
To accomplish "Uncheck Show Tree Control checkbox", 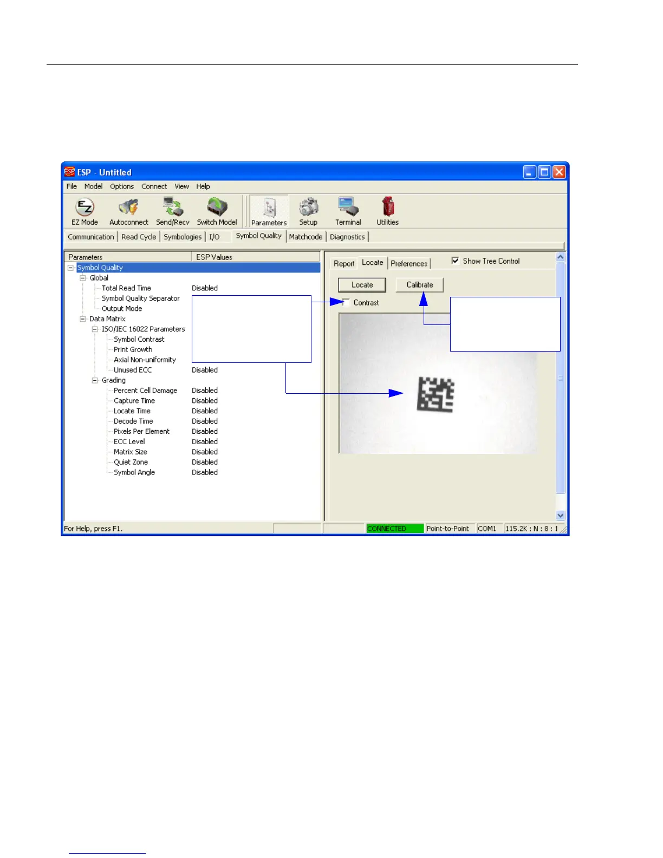I will pyautogui.click(x=455, y=261).
